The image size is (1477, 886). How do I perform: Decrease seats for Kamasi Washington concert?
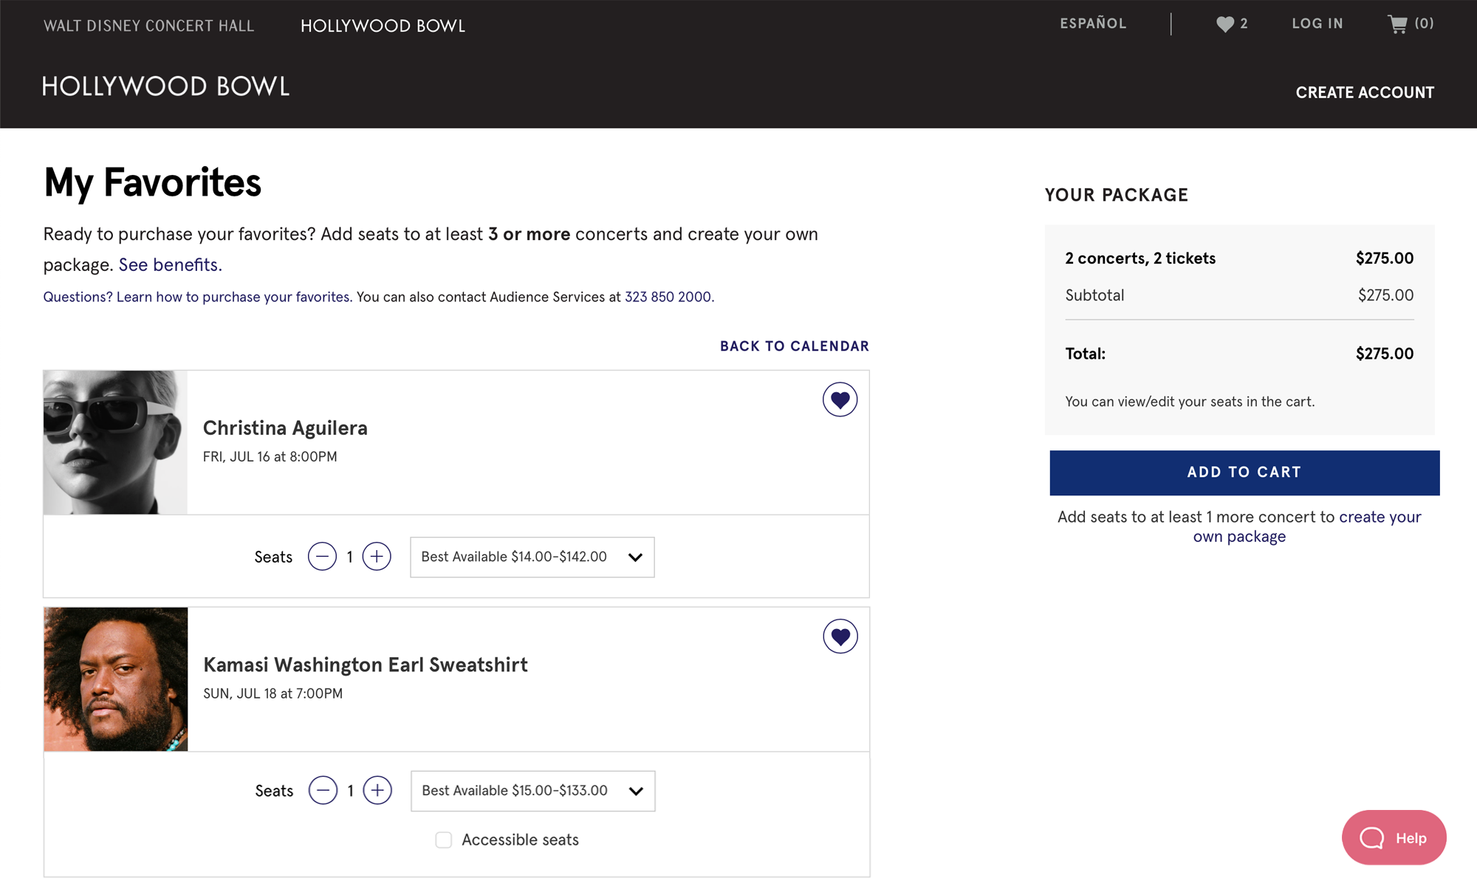pos(323,791)
